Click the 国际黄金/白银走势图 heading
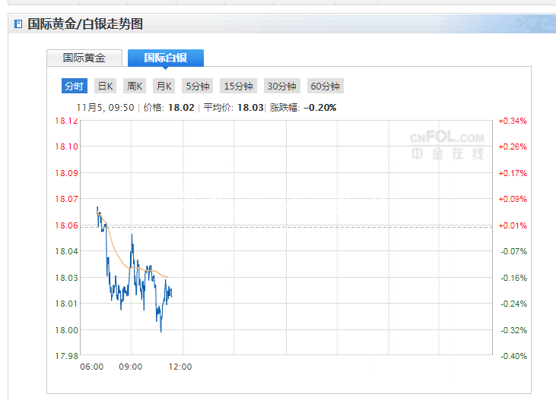The height and width of the screenshot is (400, 556). point(85,24)
